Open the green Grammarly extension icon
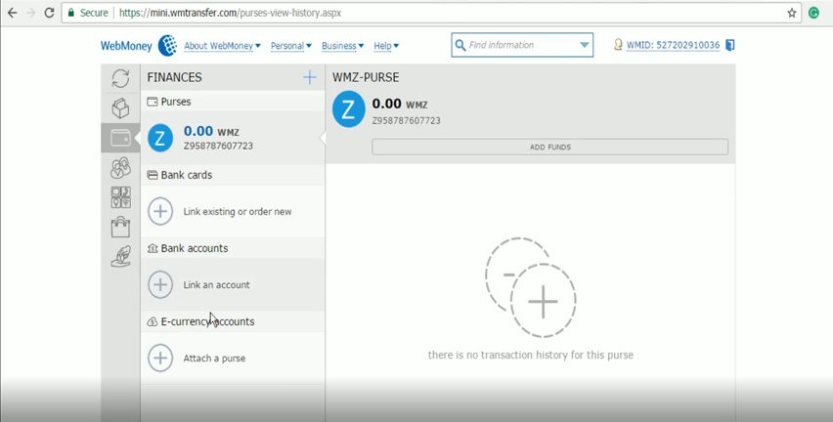 click(813, 13)
